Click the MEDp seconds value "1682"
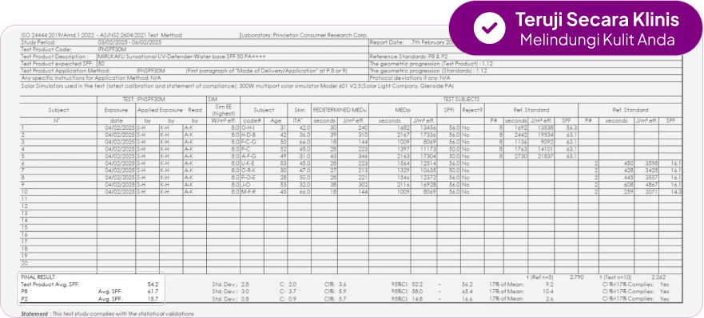 (x=404, y=128)
